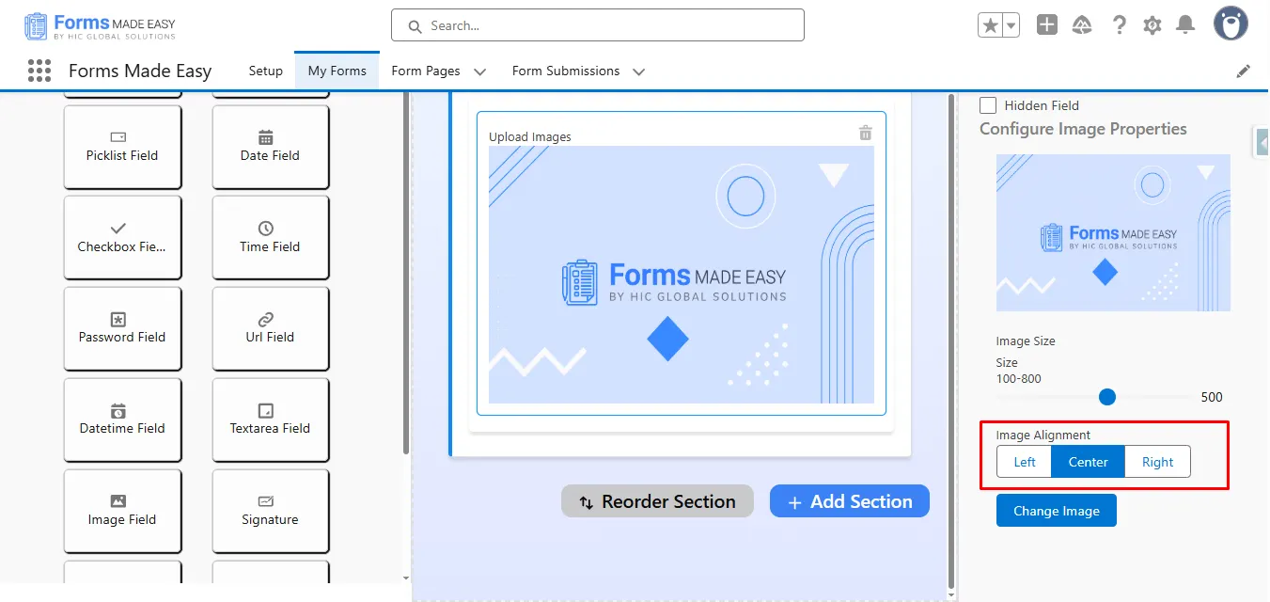Add a Password Field tile
Screen dimensions: 1270x602
click(x=122, y=328)
